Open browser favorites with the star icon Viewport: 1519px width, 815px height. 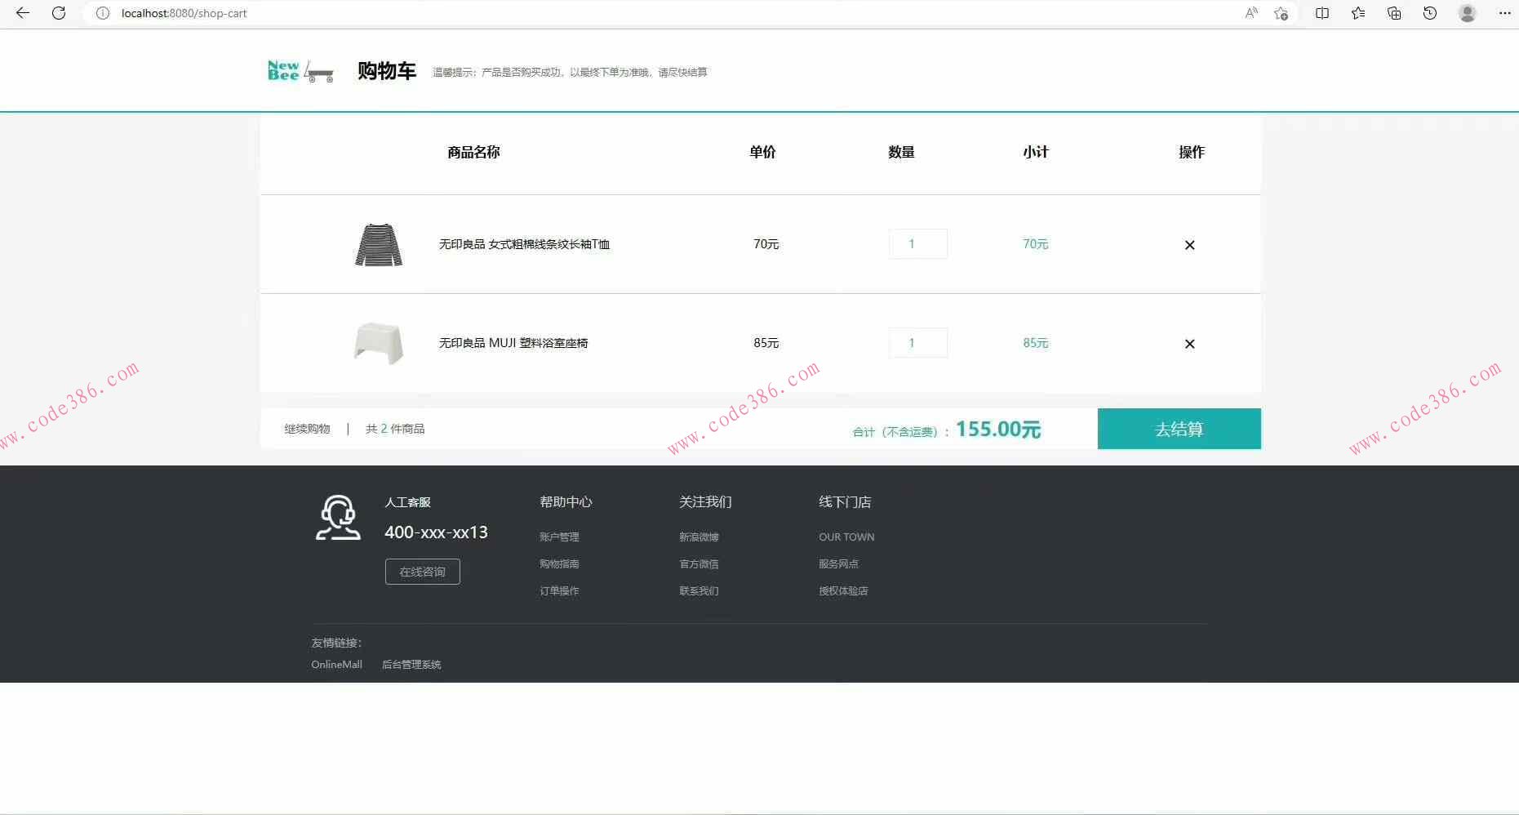1357,13
